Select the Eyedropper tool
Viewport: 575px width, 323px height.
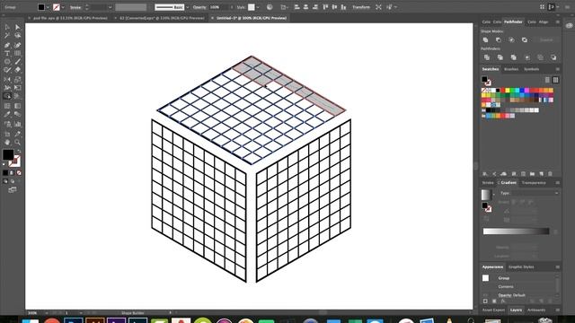pyautogui.click(x=7, y=114)
